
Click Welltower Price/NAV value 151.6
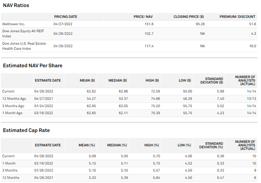(x=149, y=24)
